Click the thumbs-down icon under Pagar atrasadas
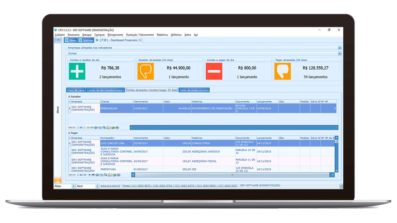Viewport: 397px width, 223px height. pos(283,71)
